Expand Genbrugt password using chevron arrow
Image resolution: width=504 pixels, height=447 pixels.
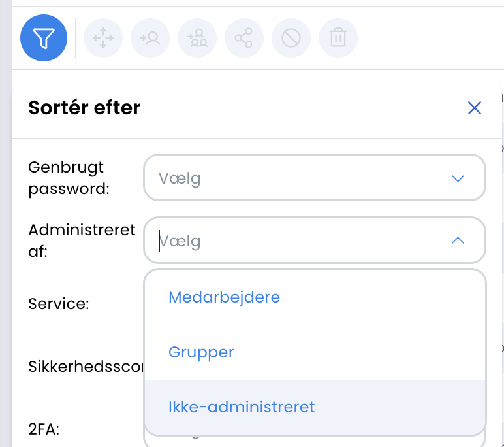click(458, 178)
